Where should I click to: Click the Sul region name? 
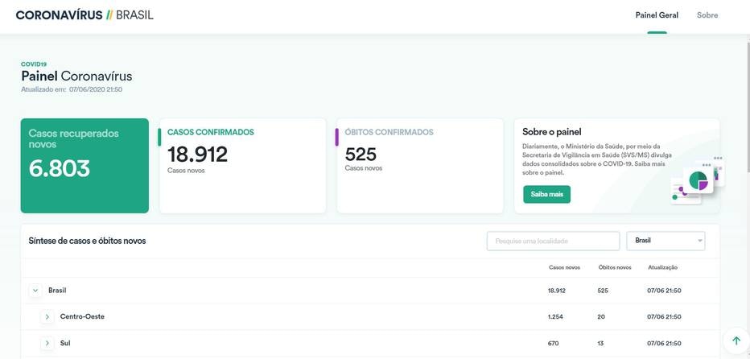65,344
